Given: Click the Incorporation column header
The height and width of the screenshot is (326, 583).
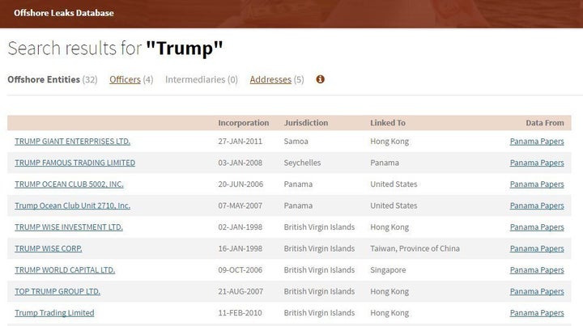Looking at the screenshot, I should click(244, 123).
